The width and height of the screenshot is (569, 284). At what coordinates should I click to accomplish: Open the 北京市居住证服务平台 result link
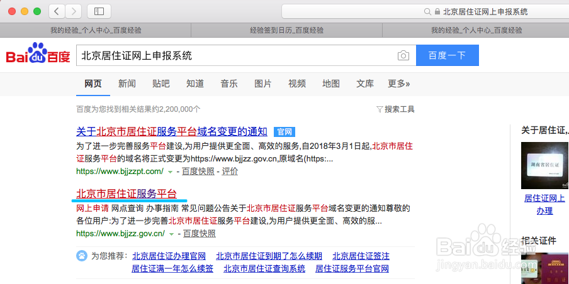click(127, 194)
